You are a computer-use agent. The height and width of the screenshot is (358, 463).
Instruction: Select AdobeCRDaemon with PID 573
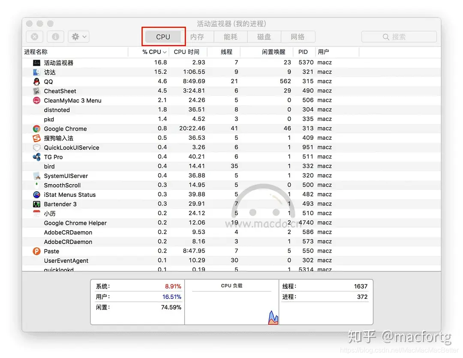pos(68,242)
